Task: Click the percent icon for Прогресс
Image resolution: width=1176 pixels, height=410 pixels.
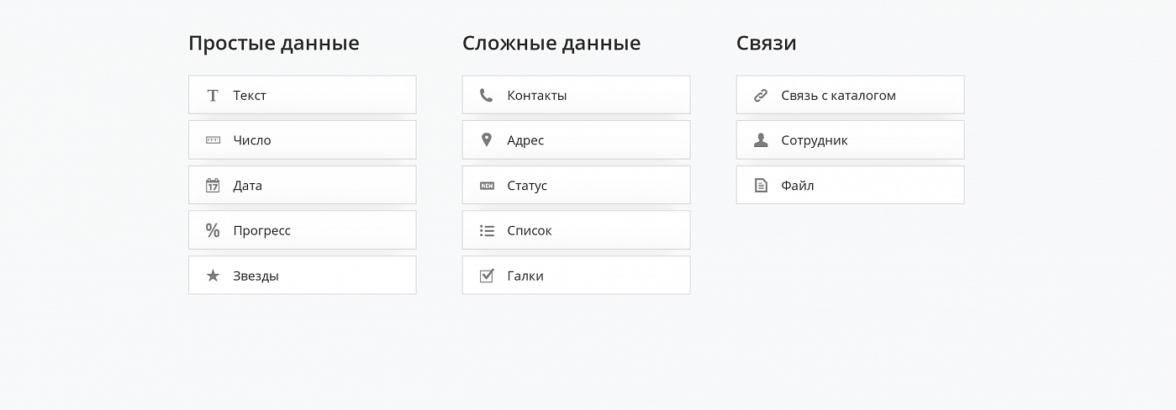Action: click(x=213, y=230)
